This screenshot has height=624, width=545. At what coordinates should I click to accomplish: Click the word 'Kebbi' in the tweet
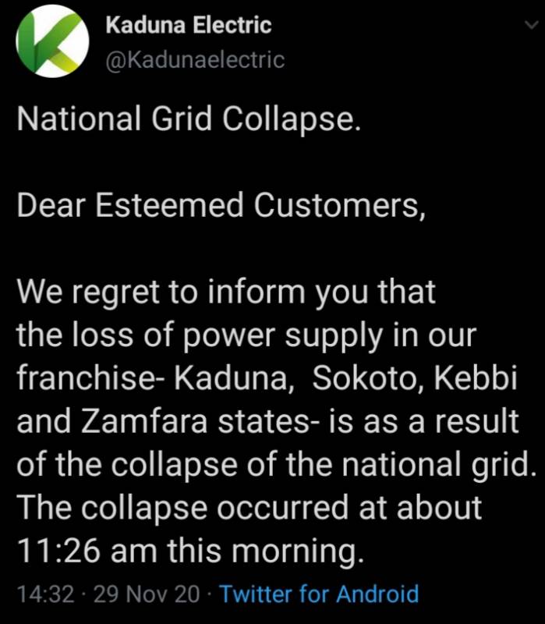(x=475, y=378)
